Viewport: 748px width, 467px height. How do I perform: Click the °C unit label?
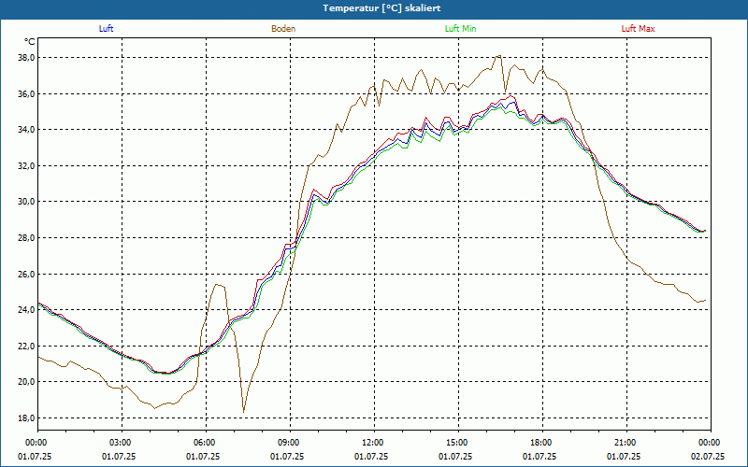point(30,42)
